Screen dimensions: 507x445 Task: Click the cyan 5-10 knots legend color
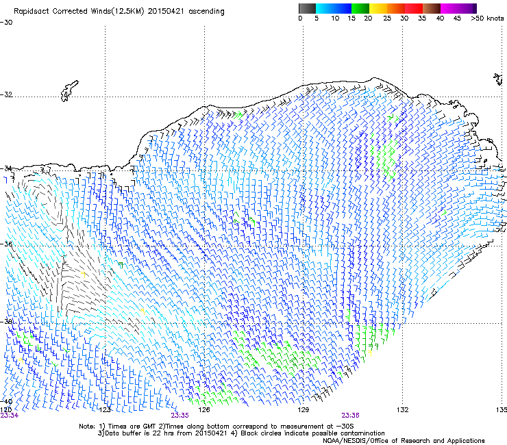325,8
